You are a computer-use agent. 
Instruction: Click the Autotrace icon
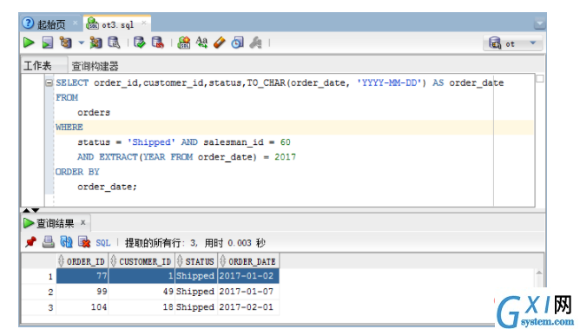point(96,43)
